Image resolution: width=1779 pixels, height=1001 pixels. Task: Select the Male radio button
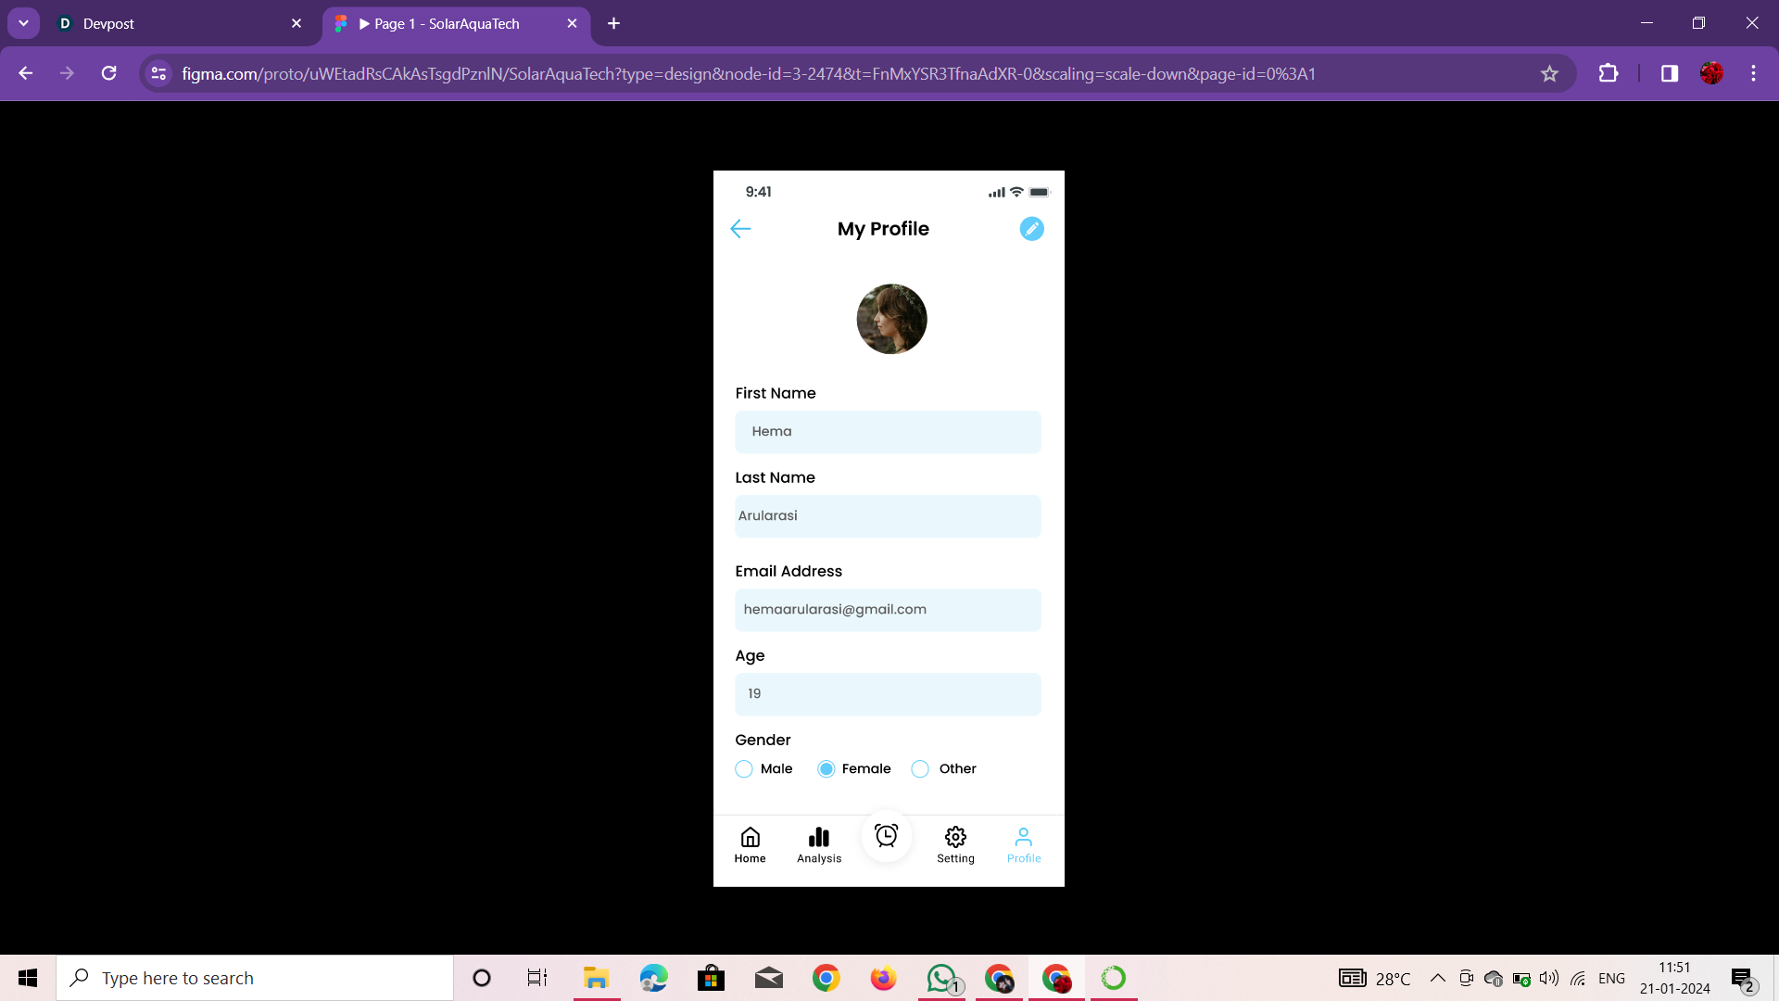point(744,769)
